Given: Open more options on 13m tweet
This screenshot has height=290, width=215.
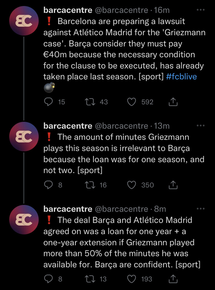Looking at the screenshot, I should point(201,126).
